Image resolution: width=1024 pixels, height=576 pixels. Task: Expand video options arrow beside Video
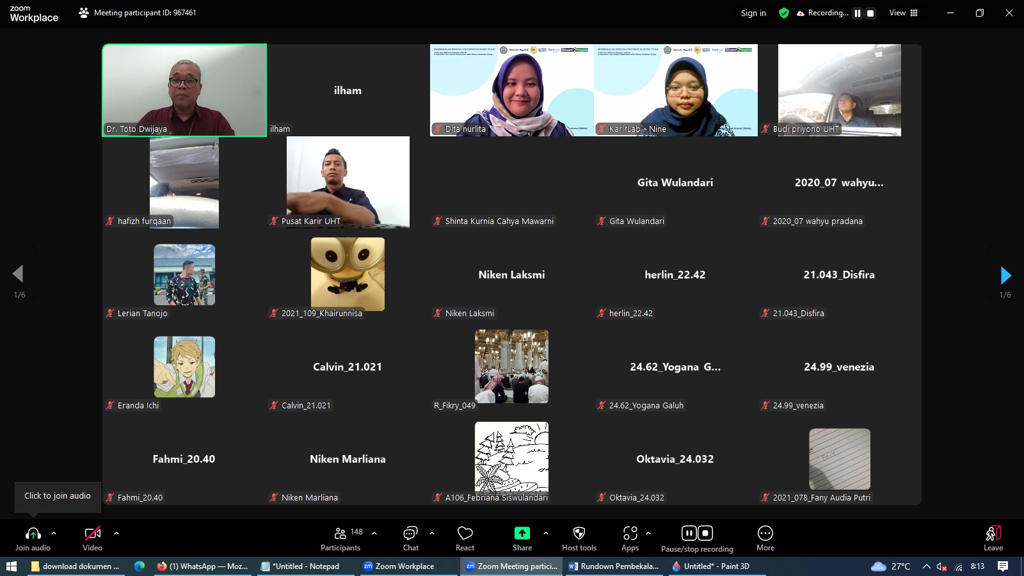[x=116, y=533]
